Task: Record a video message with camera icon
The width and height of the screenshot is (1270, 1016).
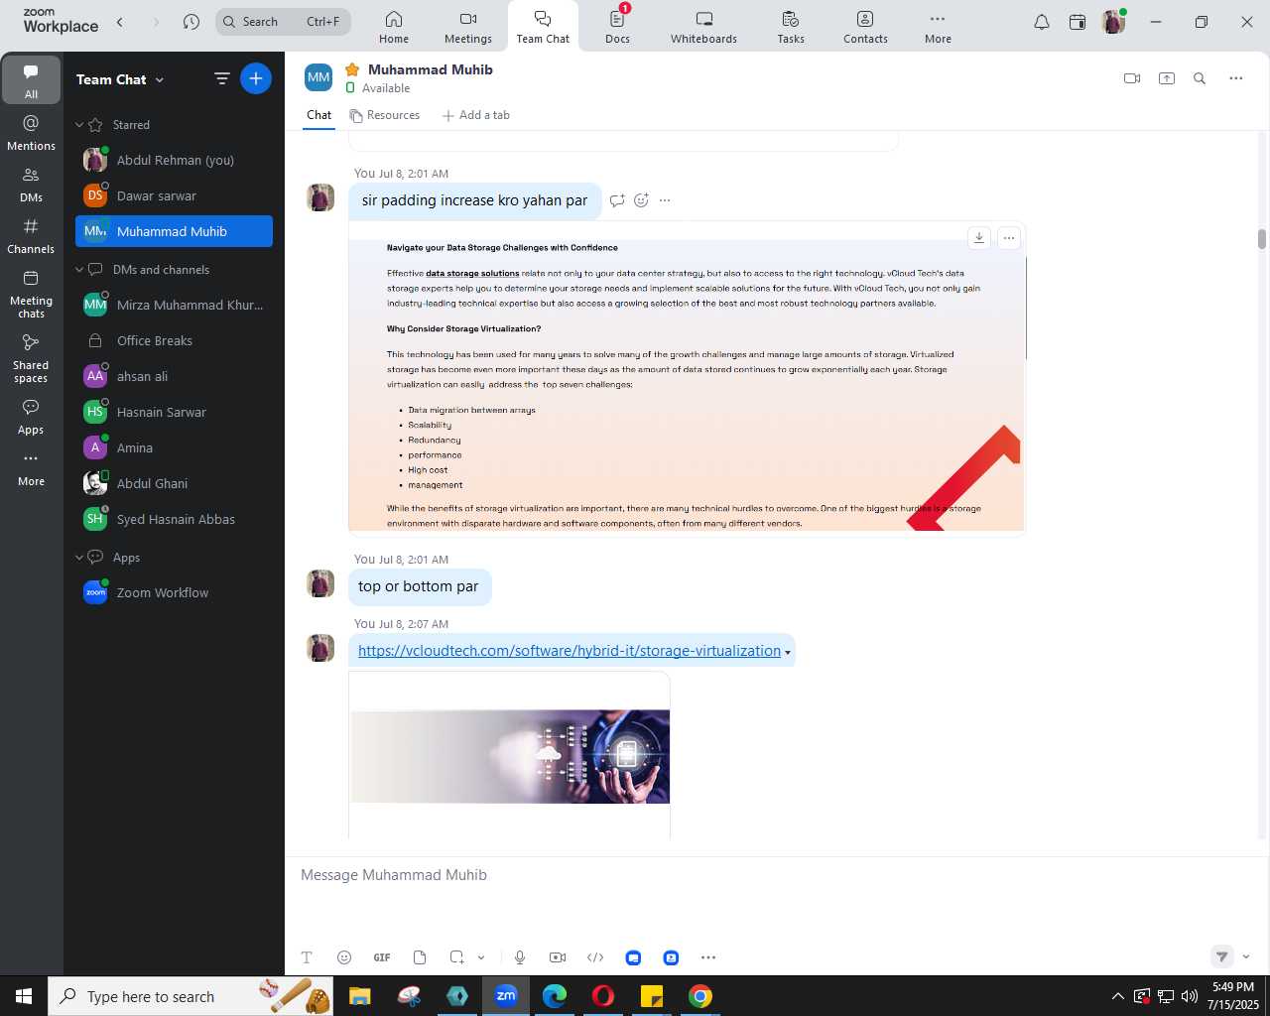Action: pyautogui.click(x=558, y=957)
